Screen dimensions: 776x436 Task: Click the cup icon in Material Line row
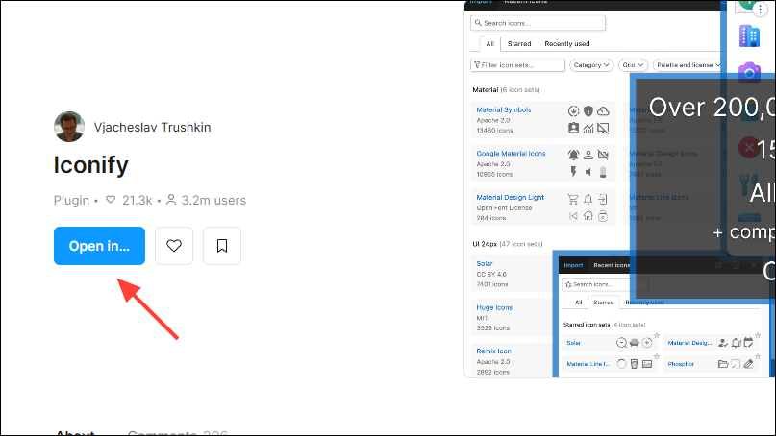[x=635, y=364]
